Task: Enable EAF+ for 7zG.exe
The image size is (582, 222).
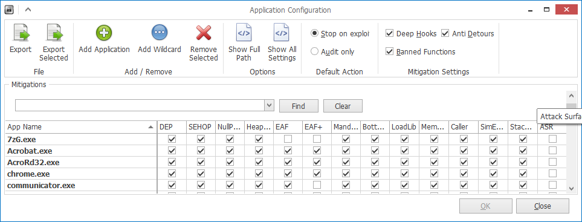Action: click(317, 139)
